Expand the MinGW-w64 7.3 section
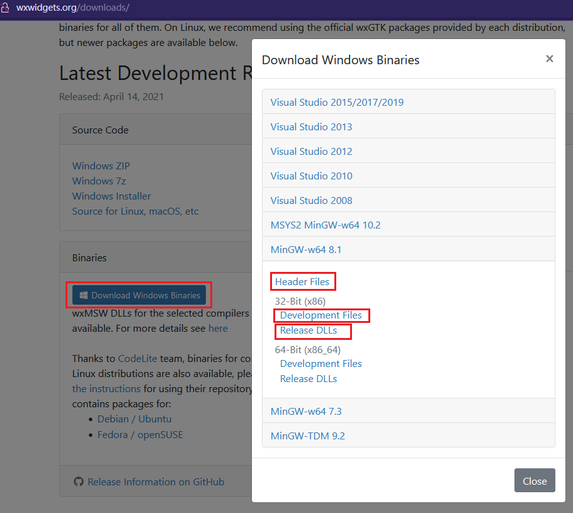Viewport: 573px width, 513px height. point(306,411)
